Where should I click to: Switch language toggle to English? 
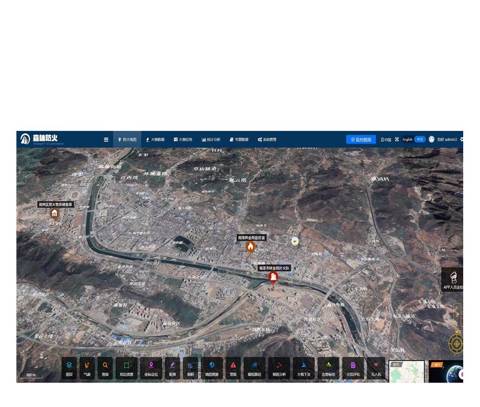pyautogui.click(x=407, y=139)
